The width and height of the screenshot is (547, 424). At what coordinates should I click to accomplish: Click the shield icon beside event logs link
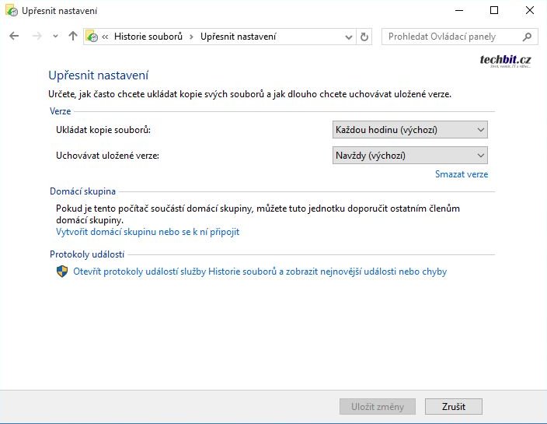tap(62, 272)
